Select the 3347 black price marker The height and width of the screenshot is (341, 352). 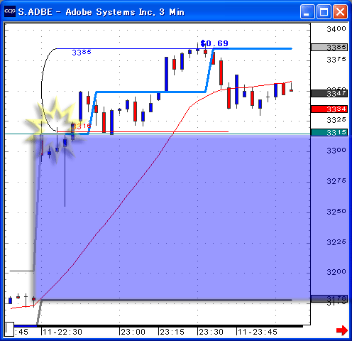329,93
